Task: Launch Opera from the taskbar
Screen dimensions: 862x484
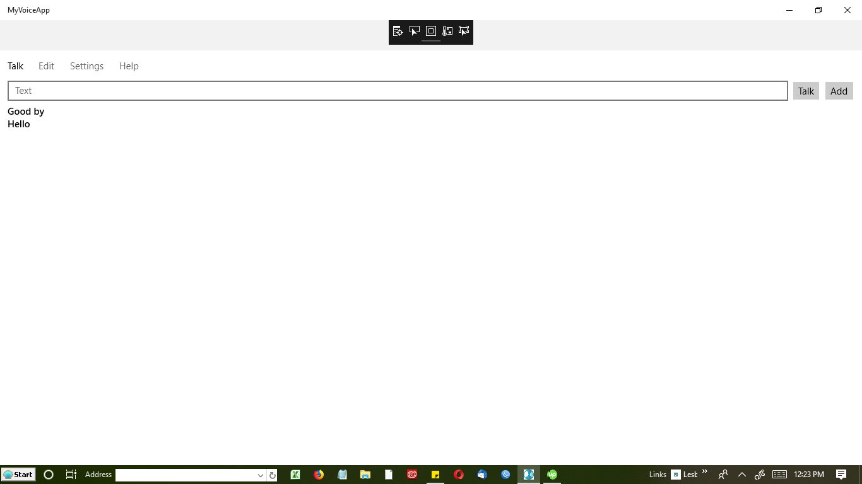Action: click(x=459, y=474)
